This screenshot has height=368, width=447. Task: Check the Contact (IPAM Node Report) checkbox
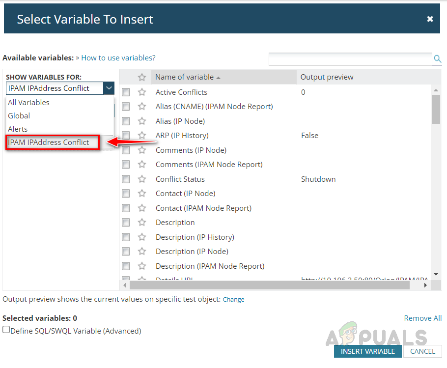pyautogui.click(x=126, y=208)
